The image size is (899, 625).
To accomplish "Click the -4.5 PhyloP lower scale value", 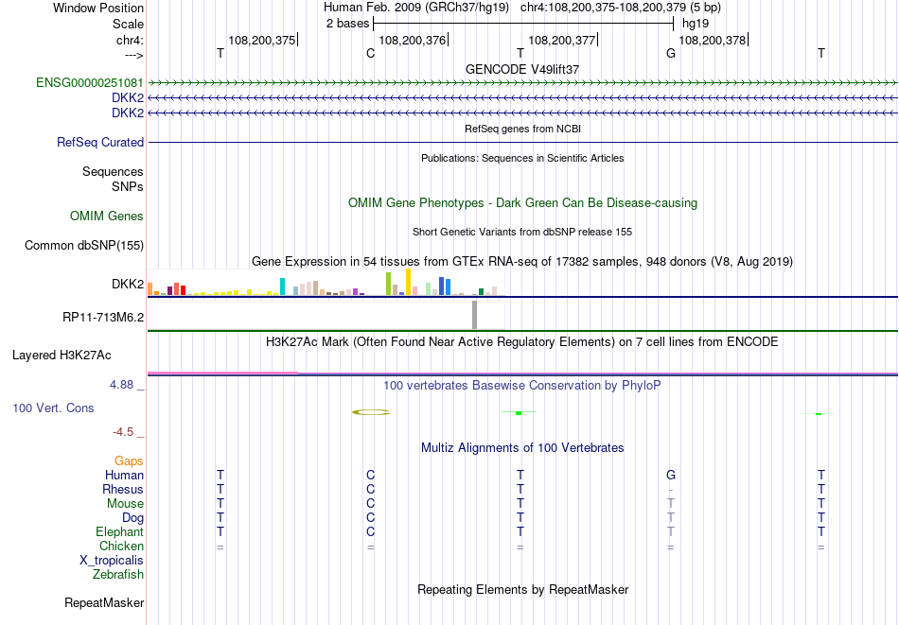I will (x=123, y=432).
